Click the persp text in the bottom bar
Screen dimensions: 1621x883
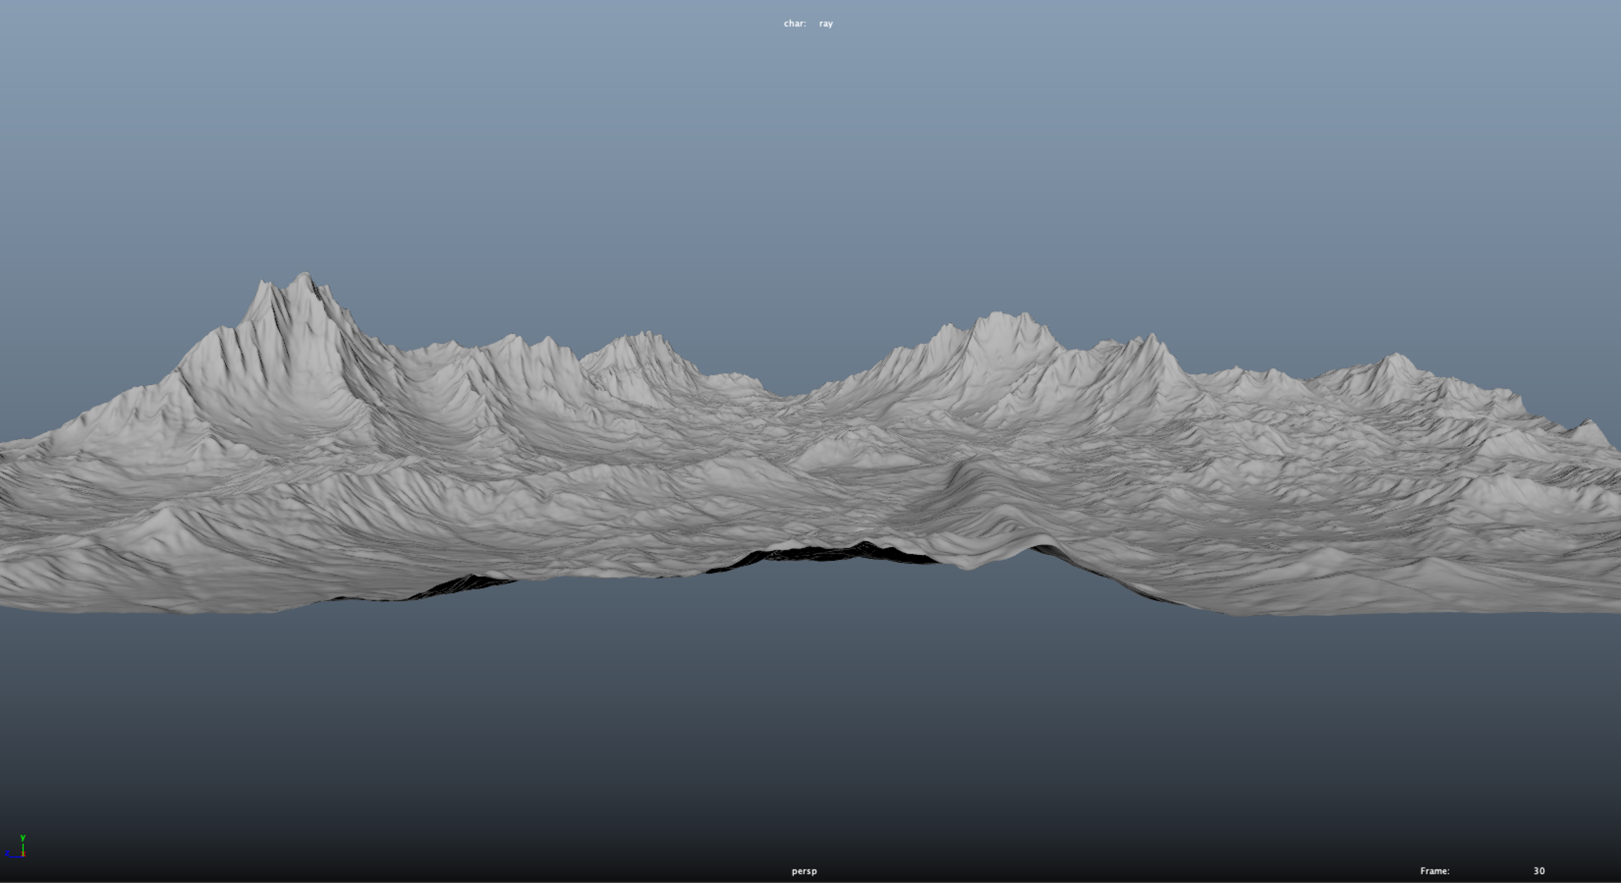point(804,871)
